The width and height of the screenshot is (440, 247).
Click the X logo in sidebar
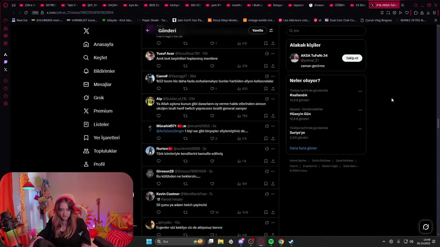pyautogui.click(x=86, y=31)
